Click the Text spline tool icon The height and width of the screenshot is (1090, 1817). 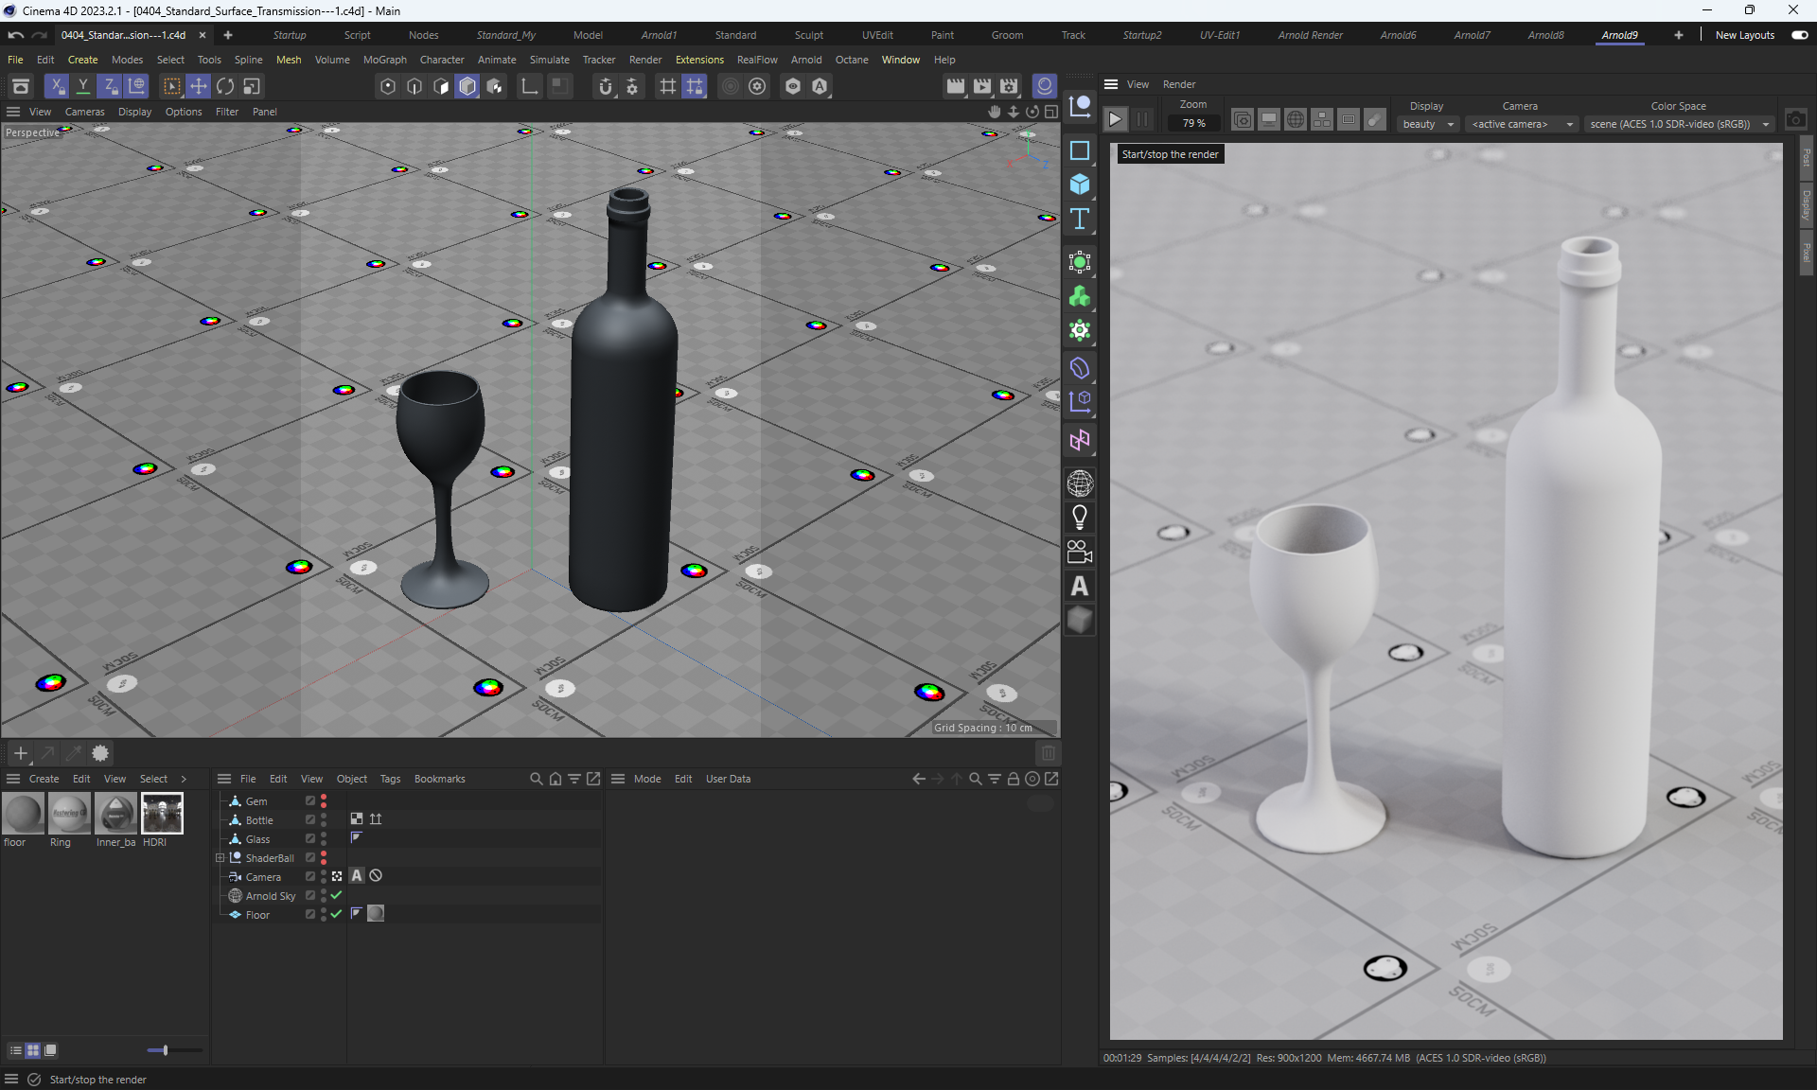1080,219
